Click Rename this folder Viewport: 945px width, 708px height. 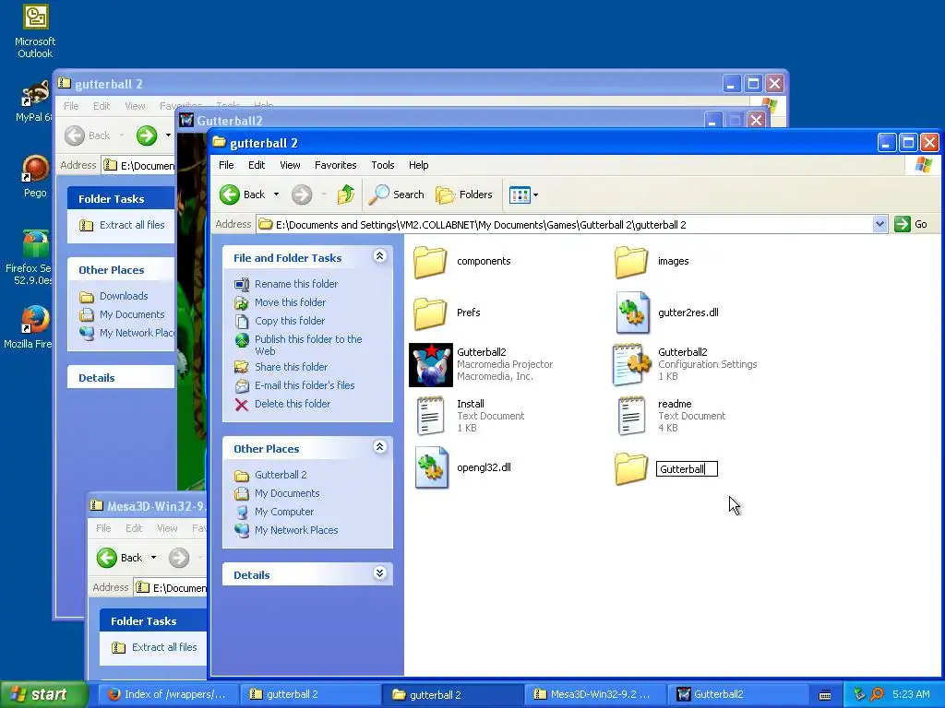(x=296, y=284)
